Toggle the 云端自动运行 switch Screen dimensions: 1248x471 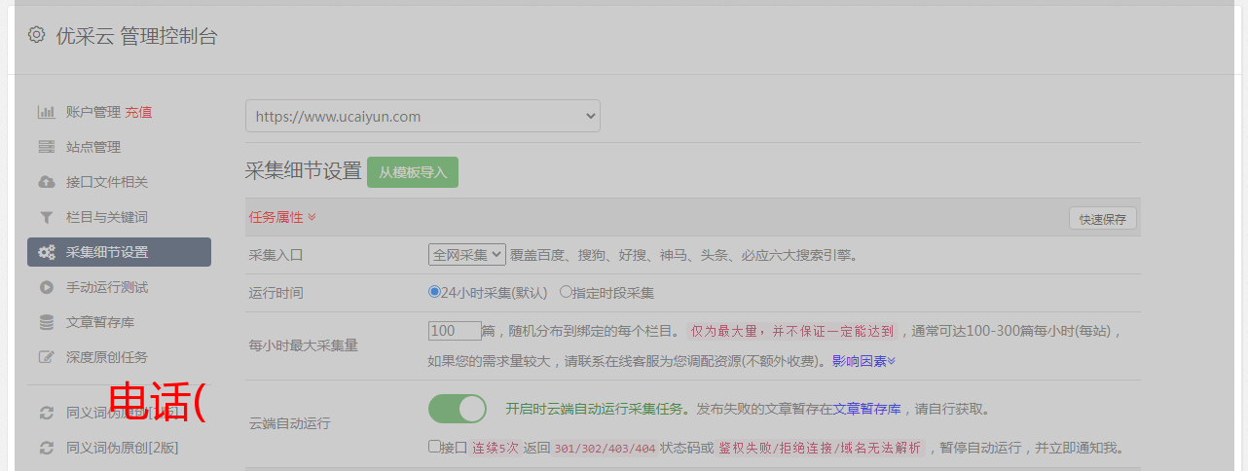pyautogui.click(x=458, y=409)
